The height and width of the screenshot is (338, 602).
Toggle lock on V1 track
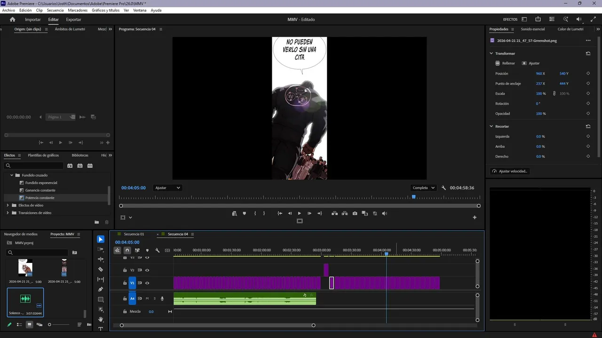[x=125, y=283]
